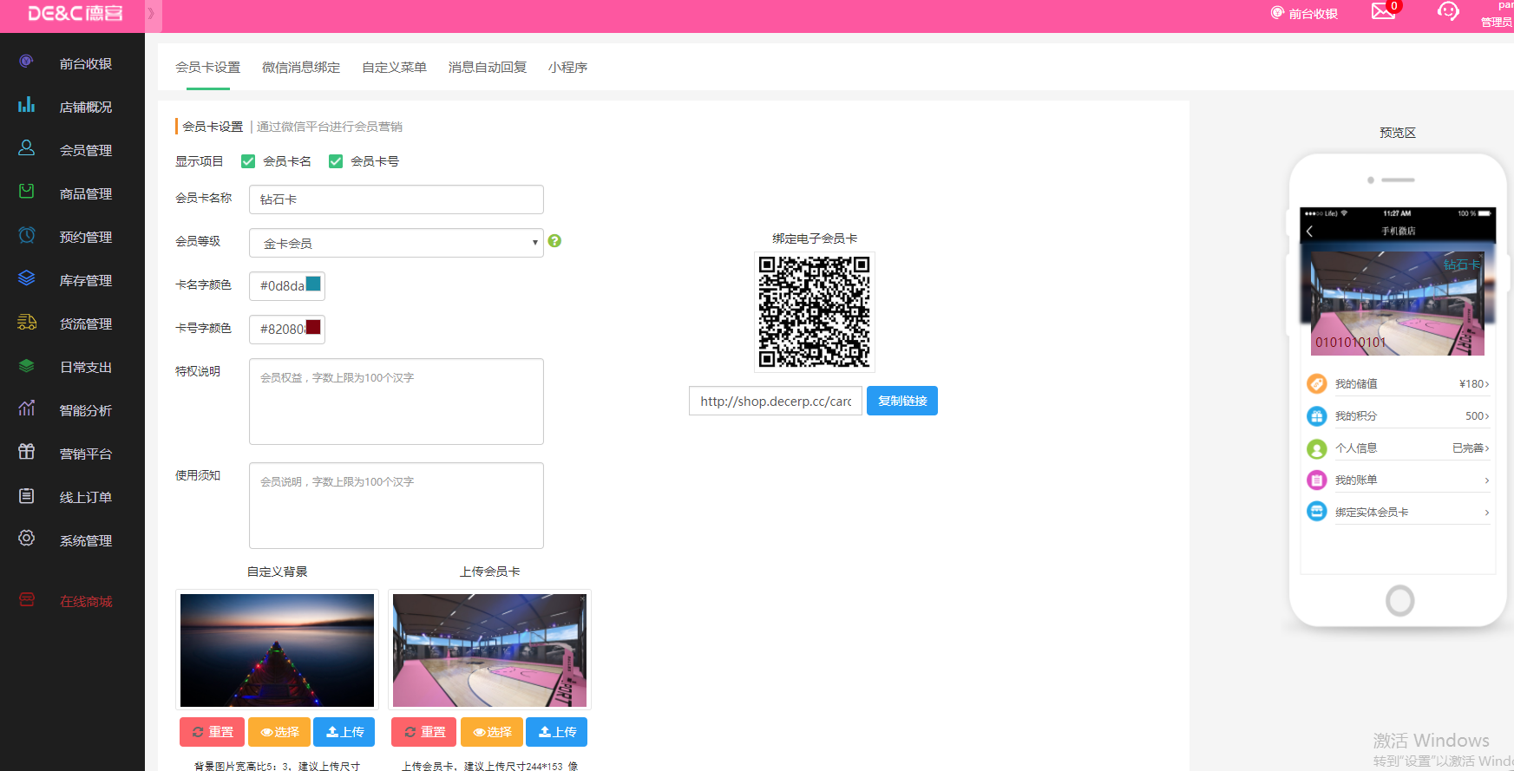This screenshot has width=1514, height=771.
Task: Open the 卡号字颜色 dark red swatch
Action: pyautogui.click(x=313, y=327)
